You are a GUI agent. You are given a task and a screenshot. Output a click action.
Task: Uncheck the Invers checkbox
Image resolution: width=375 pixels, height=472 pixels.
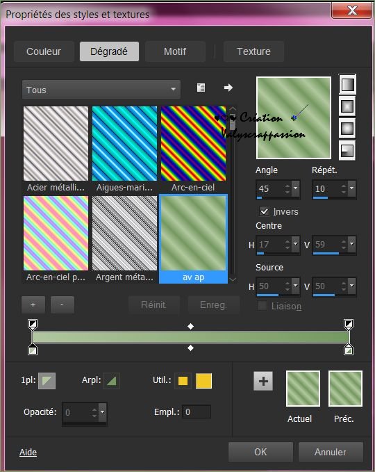coord(264,211)
